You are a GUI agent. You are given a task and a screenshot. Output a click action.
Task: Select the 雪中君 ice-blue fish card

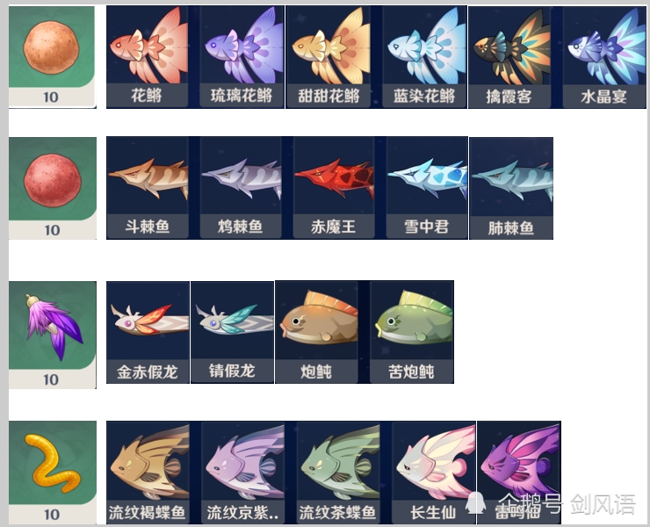tap(427, 188)
